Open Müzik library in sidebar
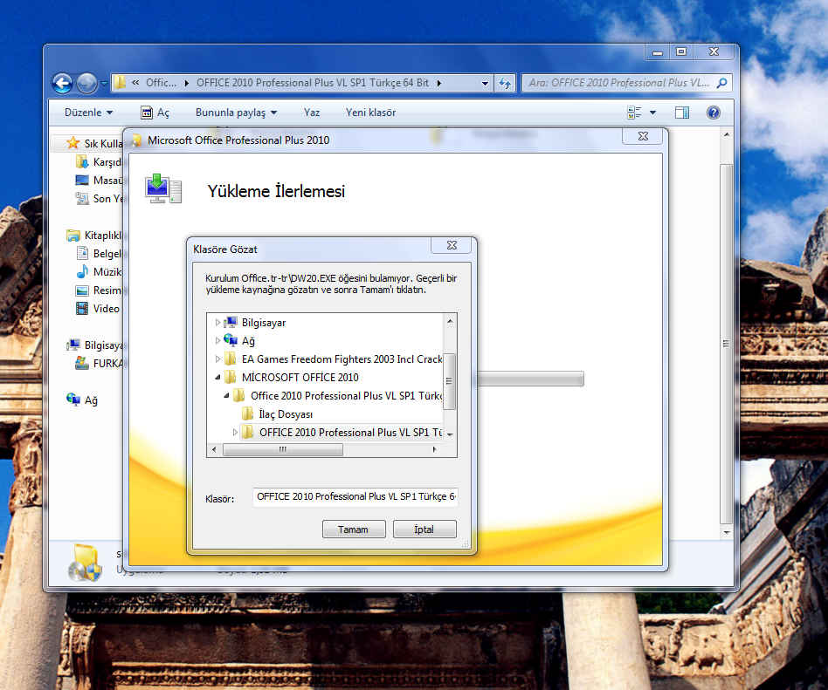Image resolution: width=828 pixels, height=690 pixels. click(99, 271)
